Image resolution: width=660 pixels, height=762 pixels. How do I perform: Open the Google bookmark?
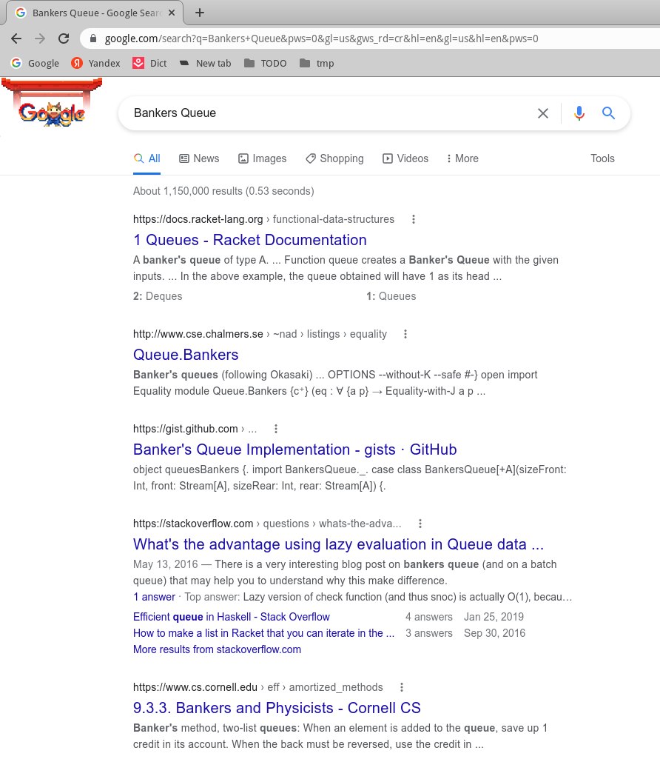tap(35, 63)
